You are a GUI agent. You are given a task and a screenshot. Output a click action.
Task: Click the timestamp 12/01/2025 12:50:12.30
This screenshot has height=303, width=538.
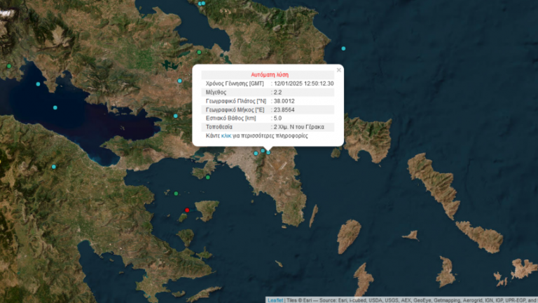pos(304,83)
